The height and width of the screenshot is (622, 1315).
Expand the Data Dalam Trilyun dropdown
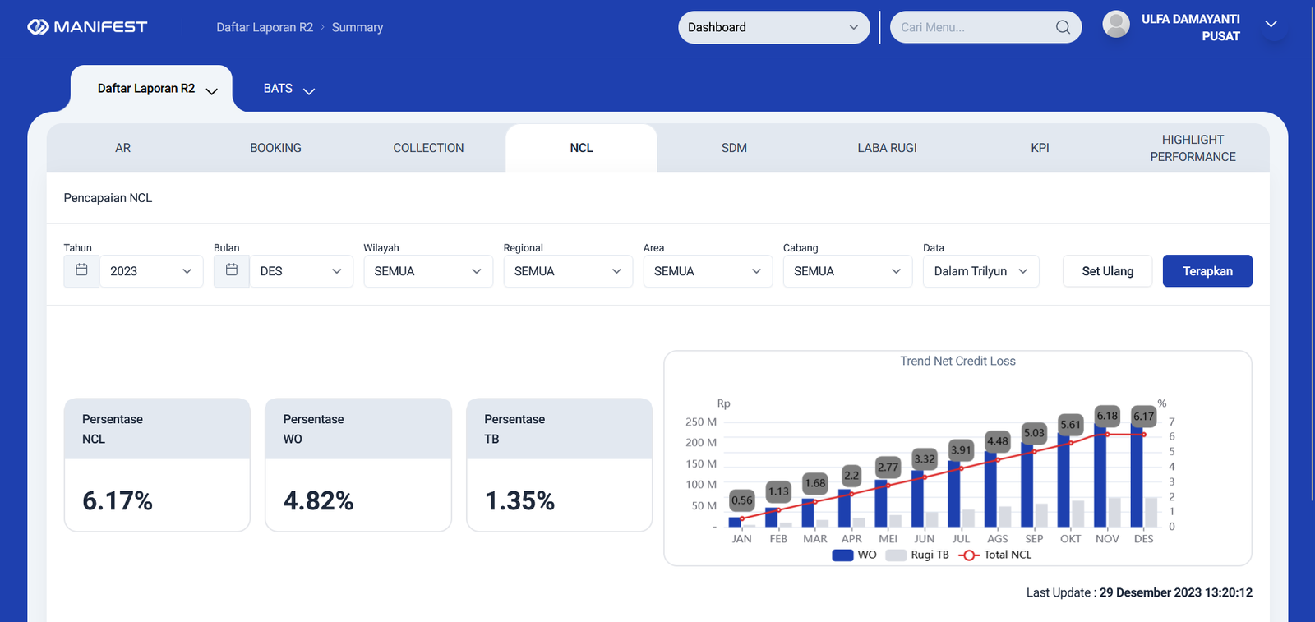coord(980,271)
